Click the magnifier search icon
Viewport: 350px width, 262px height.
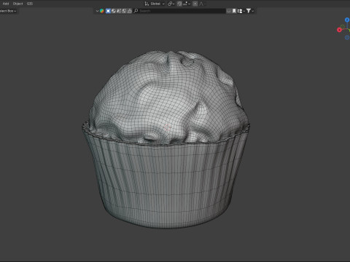point(136,11)
